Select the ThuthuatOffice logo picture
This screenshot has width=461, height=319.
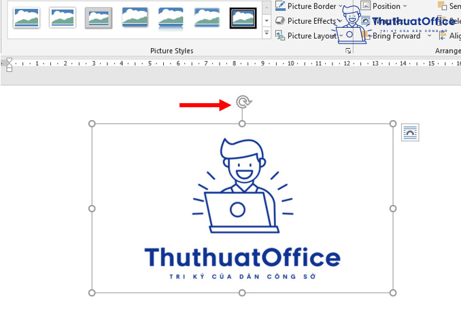point(242,208)
